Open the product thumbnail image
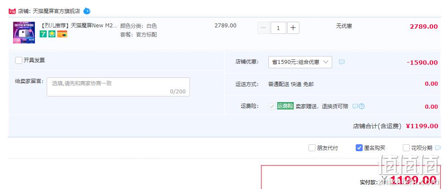 24,33
